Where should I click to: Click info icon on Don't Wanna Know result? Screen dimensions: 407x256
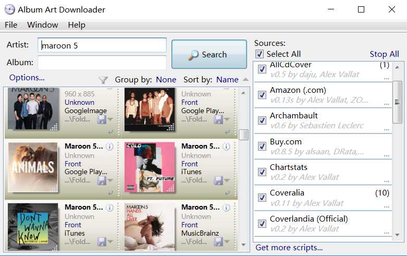click(110, 208)
